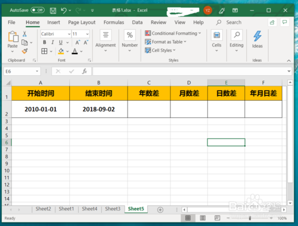Expand the Name Box dropdown arrow
The width and height of the screenshot is (298, 226).
point(37,71)
